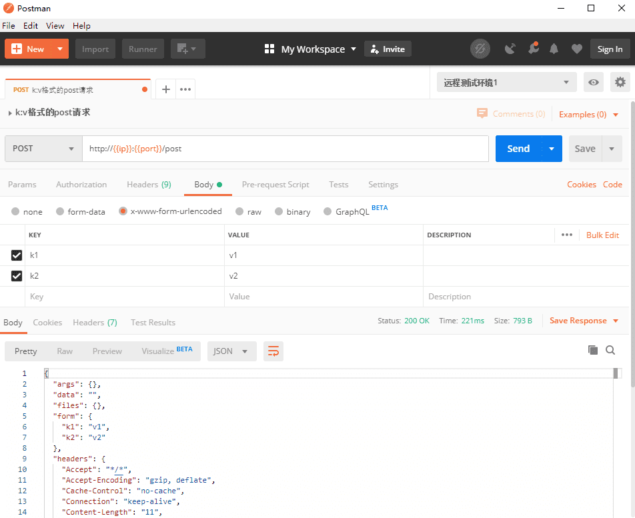Viewport: 635px width, 518px height.
Task: Open the New button dropdown arrow
Action: [60, 49]
